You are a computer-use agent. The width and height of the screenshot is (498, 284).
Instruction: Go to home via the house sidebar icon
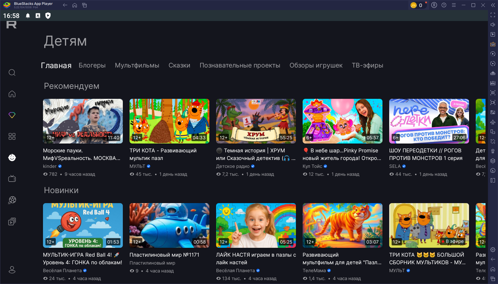pyautogui.click(x=12, y=94)
